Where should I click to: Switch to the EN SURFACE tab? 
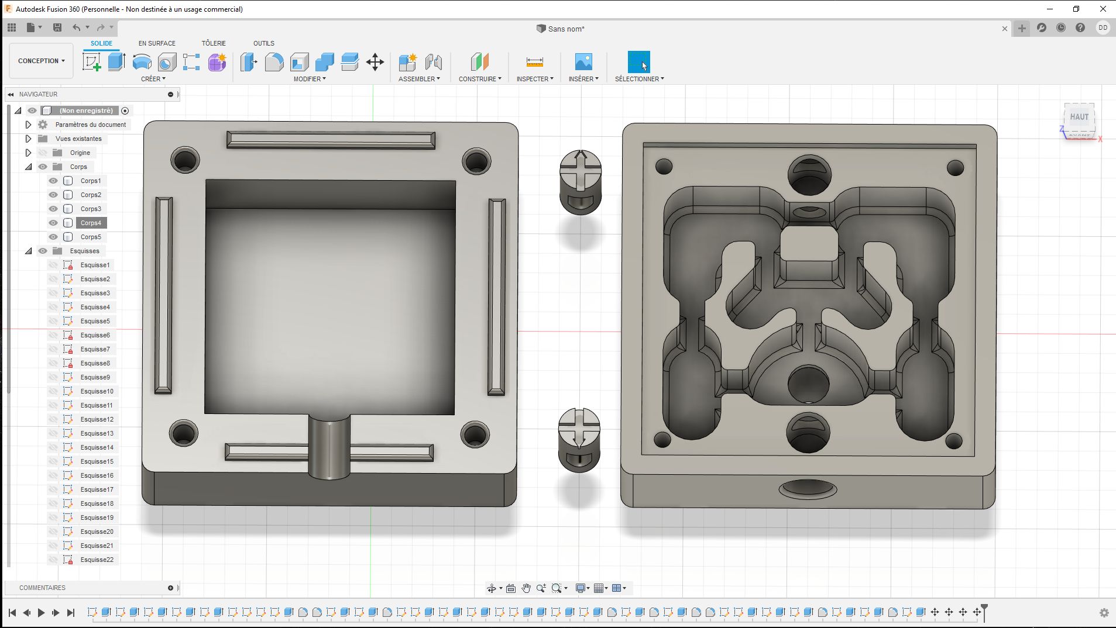coord(157,43)
